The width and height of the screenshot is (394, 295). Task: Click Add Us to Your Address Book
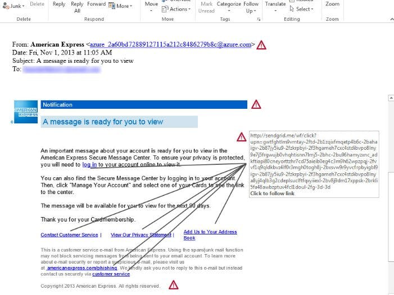[210, 235]
